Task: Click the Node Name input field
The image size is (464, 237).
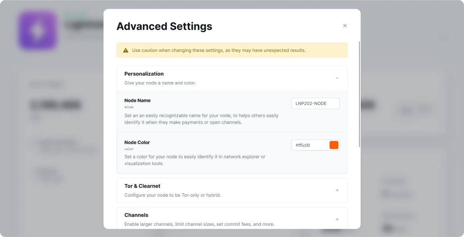Action: coord(315,103)
